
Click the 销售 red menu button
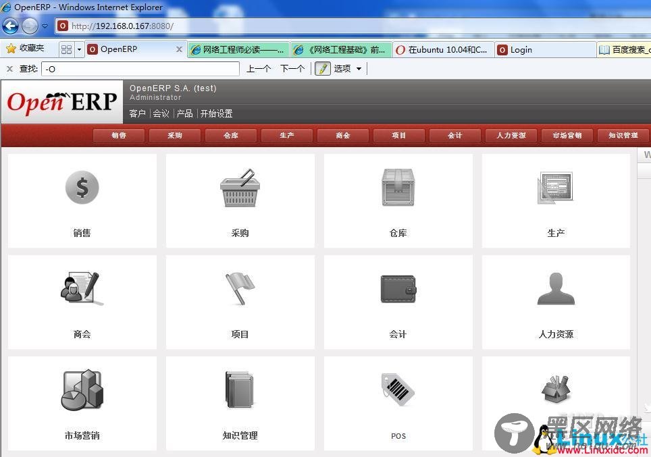[x=119, y=135]
